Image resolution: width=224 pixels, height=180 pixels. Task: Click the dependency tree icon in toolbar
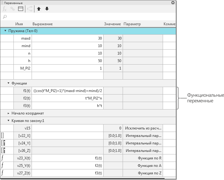(30, 9)
